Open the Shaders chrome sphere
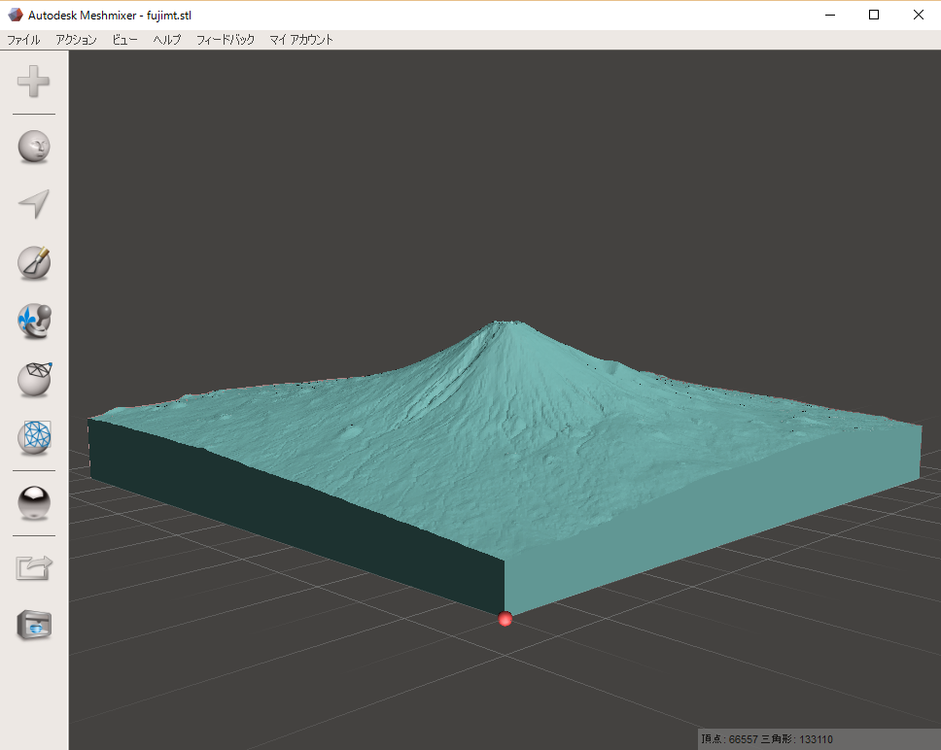The height and width of the screenshot is (750, 941). 34,502
